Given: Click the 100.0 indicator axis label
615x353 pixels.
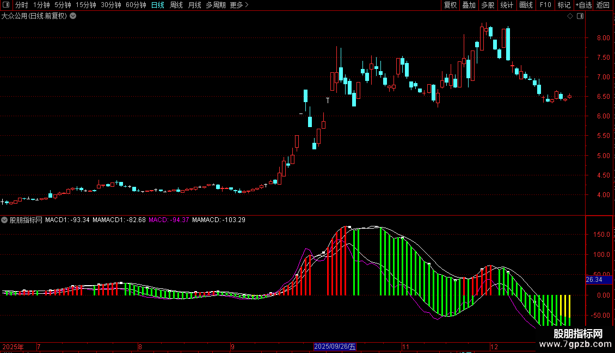Looking at the screenshot, I should (601, 255).
